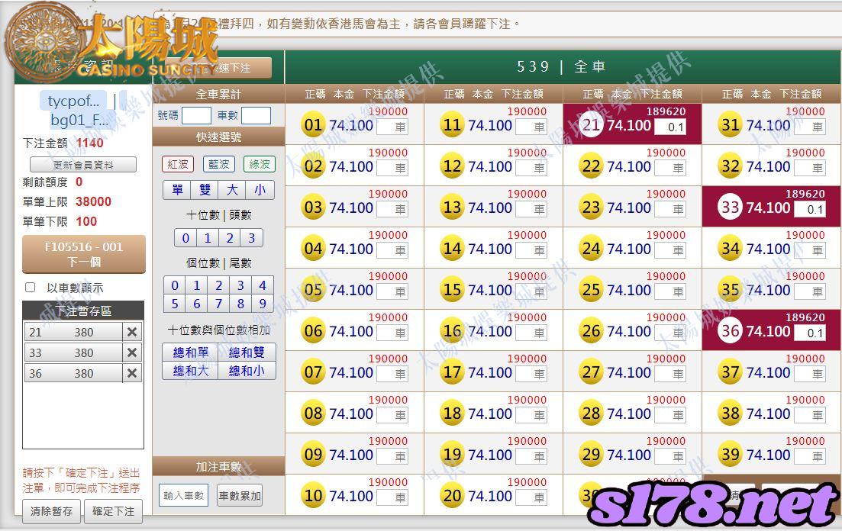Pick units digit 7 under 尾數

218,304
